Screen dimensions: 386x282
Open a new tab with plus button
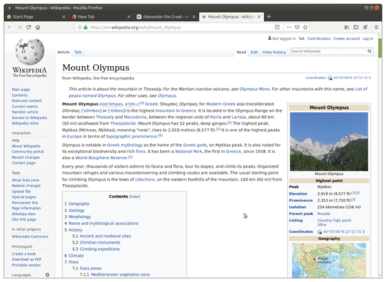point(269,17)
